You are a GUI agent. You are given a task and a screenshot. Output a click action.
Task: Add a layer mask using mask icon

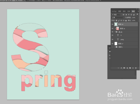(124, 68)
